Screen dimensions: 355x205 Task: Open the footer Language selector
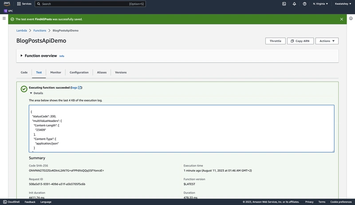[46, 202]
